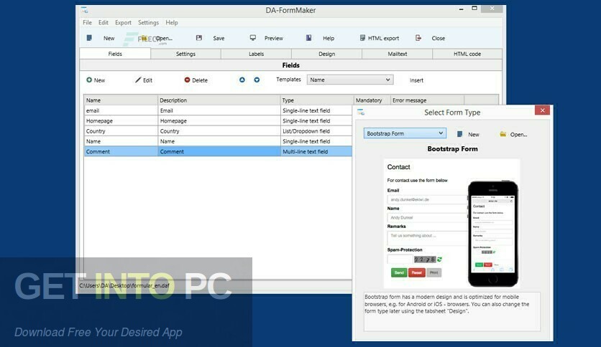Click New icon in Select Form Type
Screen dimensions: 601x347
pyautogui.click(x=459, y=134)
